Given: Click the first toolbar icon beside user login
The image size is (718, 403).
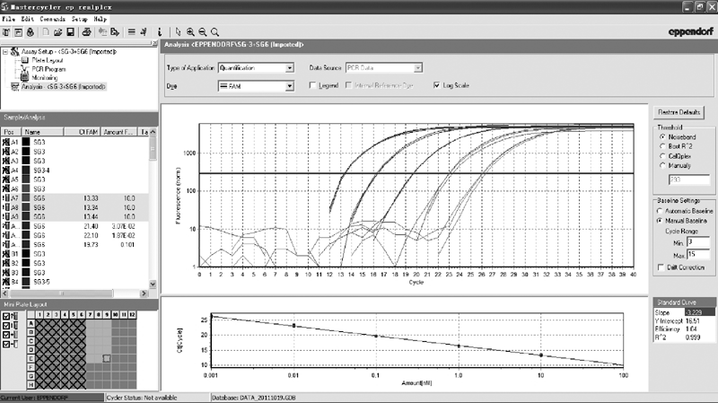Looking at the screenshot, I should (6, 32).
